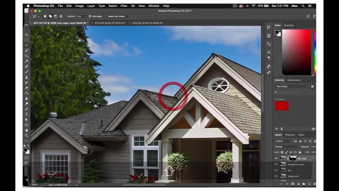Select the Polygonal Lasso tool in toolbar
Viewport: 339px width, 191px height.
point(26,45)
